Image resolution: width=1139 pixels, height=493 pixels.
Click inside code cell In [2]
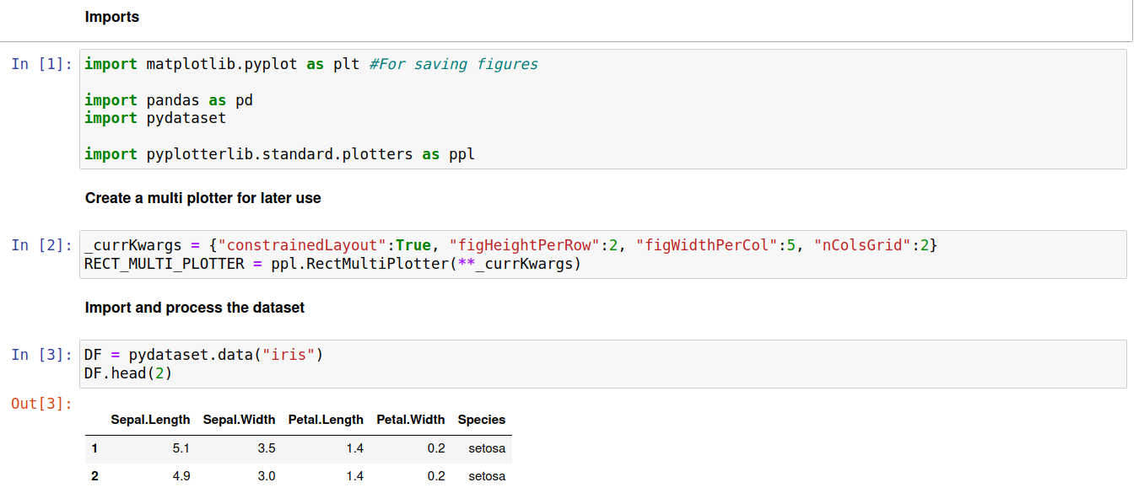pos(603,255)
